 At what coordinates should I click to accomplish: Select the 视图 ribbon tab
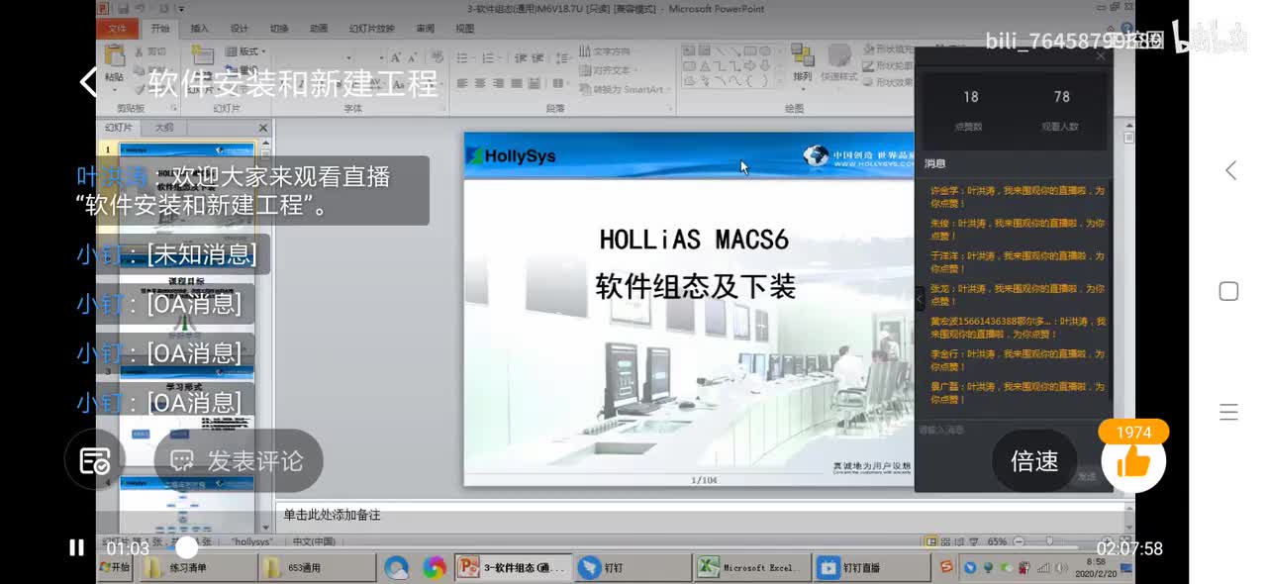[464, 29]
